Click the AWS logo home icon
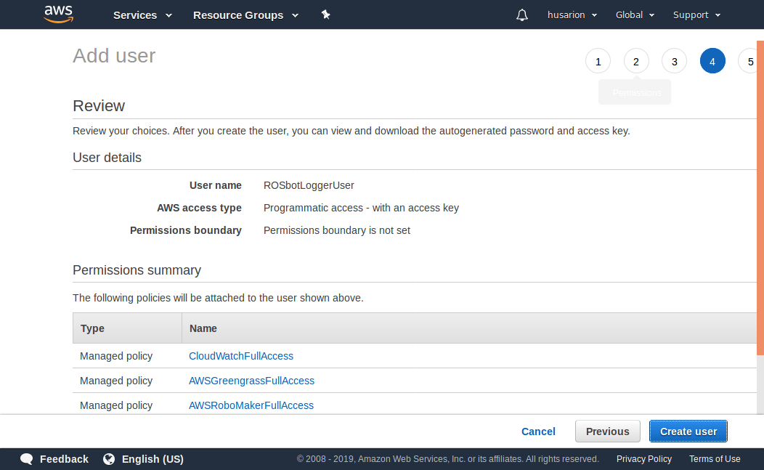Screen dimensions: 764x470 (59, 14)
